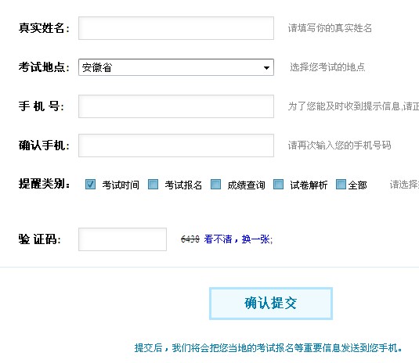
Task: Click the 考试时间 checkbox label text
Action: point(121,185)
